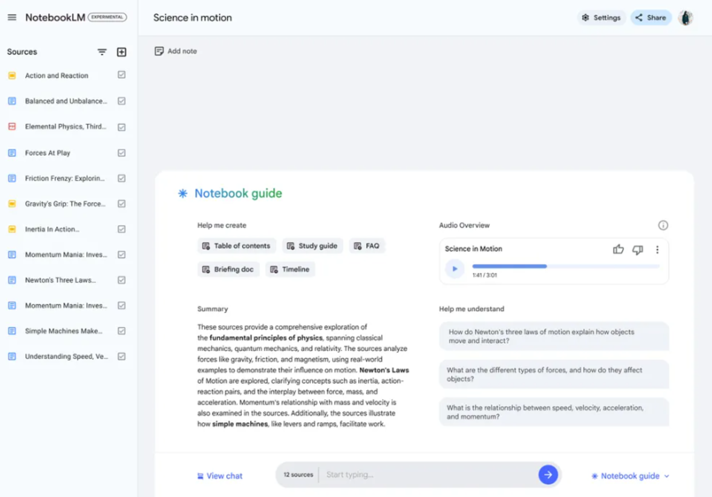Open the hamburger main menu
The image size is (712, 497).
(12, 17)
